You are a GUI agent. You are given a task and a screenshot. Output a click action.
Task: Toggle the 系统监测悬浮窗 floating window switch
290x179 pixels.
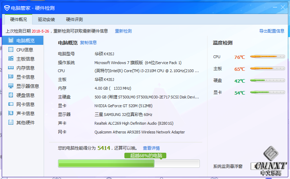pyautogui.click(x=259, y=166)
